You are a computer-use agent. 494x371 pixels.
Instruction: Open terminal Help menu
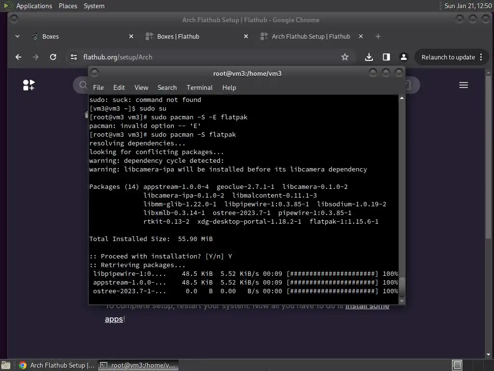tap(229, 88)
